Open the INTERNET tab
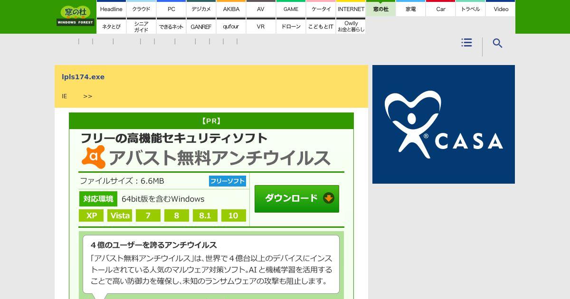Image resolution: width=570 pixels, height=299 pixels. [x=351, y=8]
